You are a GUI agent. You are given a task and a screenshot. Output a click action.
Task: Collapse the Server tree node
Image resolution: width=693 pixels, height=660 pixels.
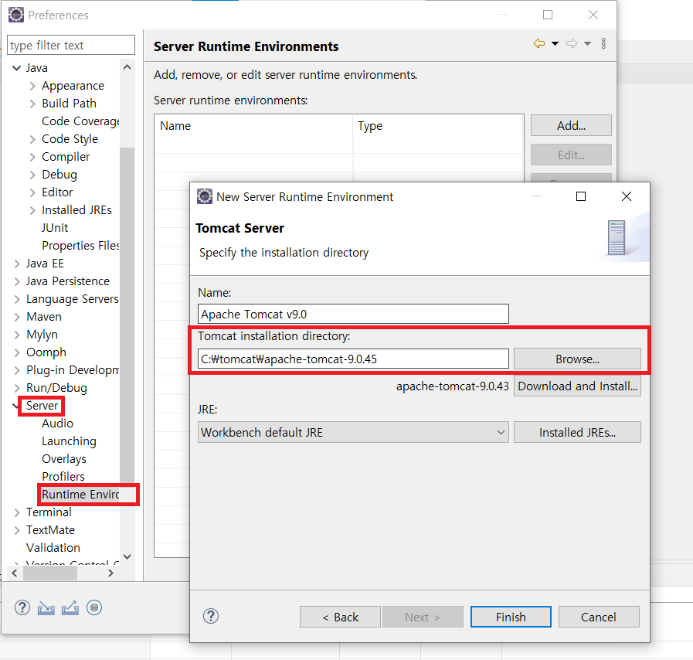[x=15, y=406]
